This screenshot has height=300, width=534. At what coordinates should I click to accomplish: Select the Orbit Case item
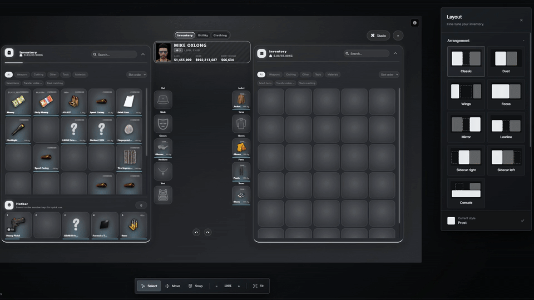point(129,102)
